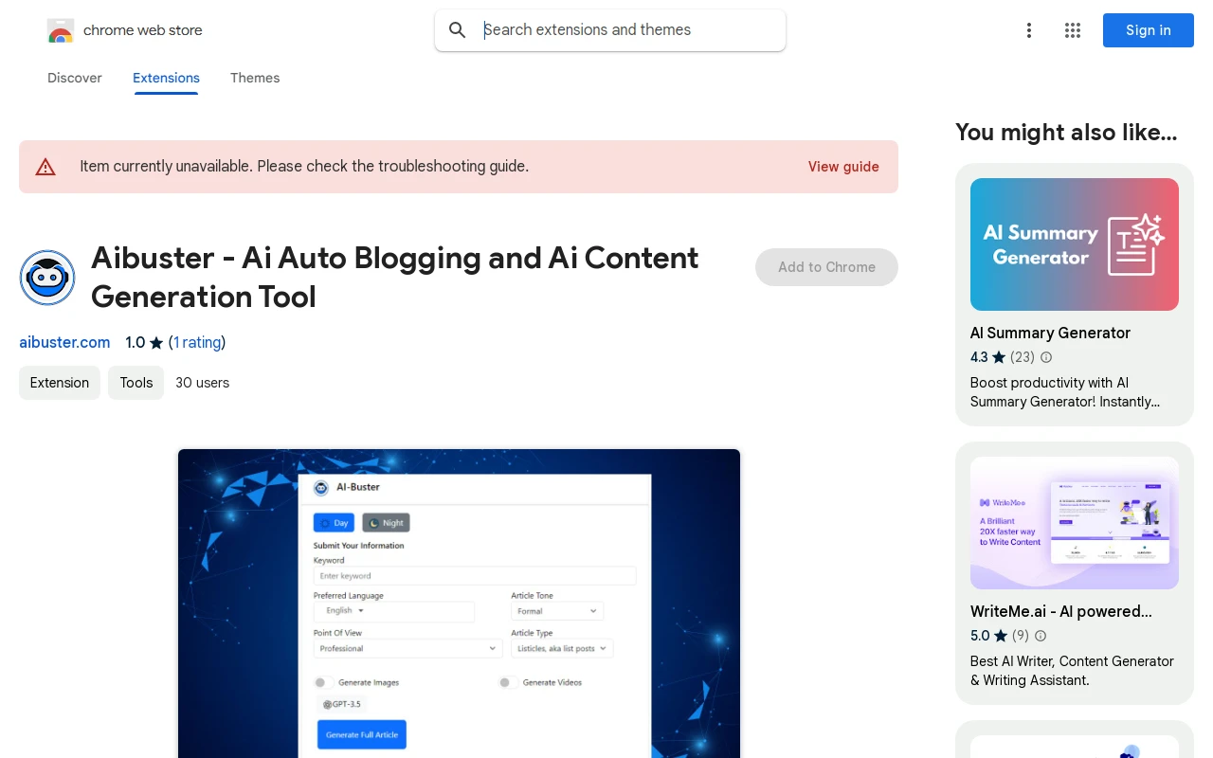Click info icon beside AI Summary Generator rating
Viewport: 1213px width, 758px height.
pos(1046,357)
